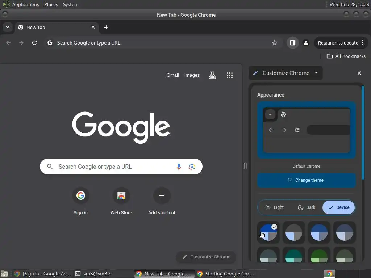Choose the grey color swatch
This screenshot has height=278, width=371.
click(x=293, y=232)
